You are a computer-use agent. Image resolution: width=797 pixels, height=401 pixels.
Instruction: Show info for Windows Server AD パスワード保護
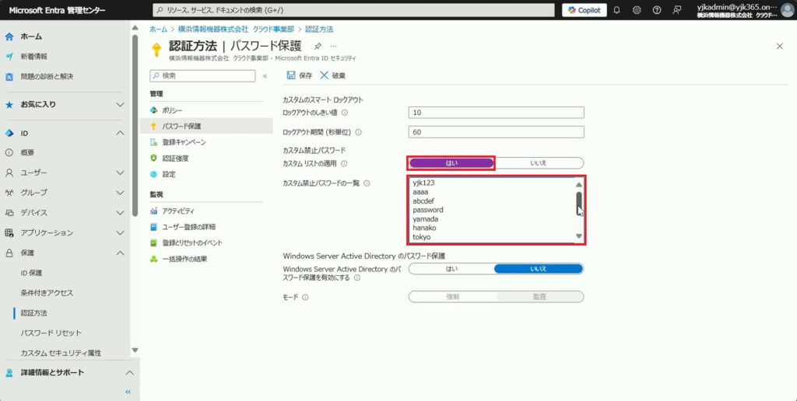pyautogui.click(x=356, y=277)
